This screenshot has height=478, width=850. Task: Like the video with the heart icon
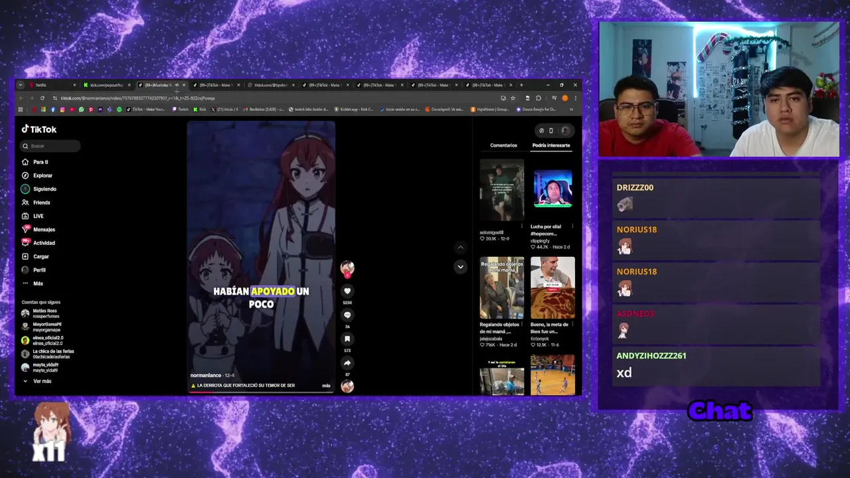347,291
